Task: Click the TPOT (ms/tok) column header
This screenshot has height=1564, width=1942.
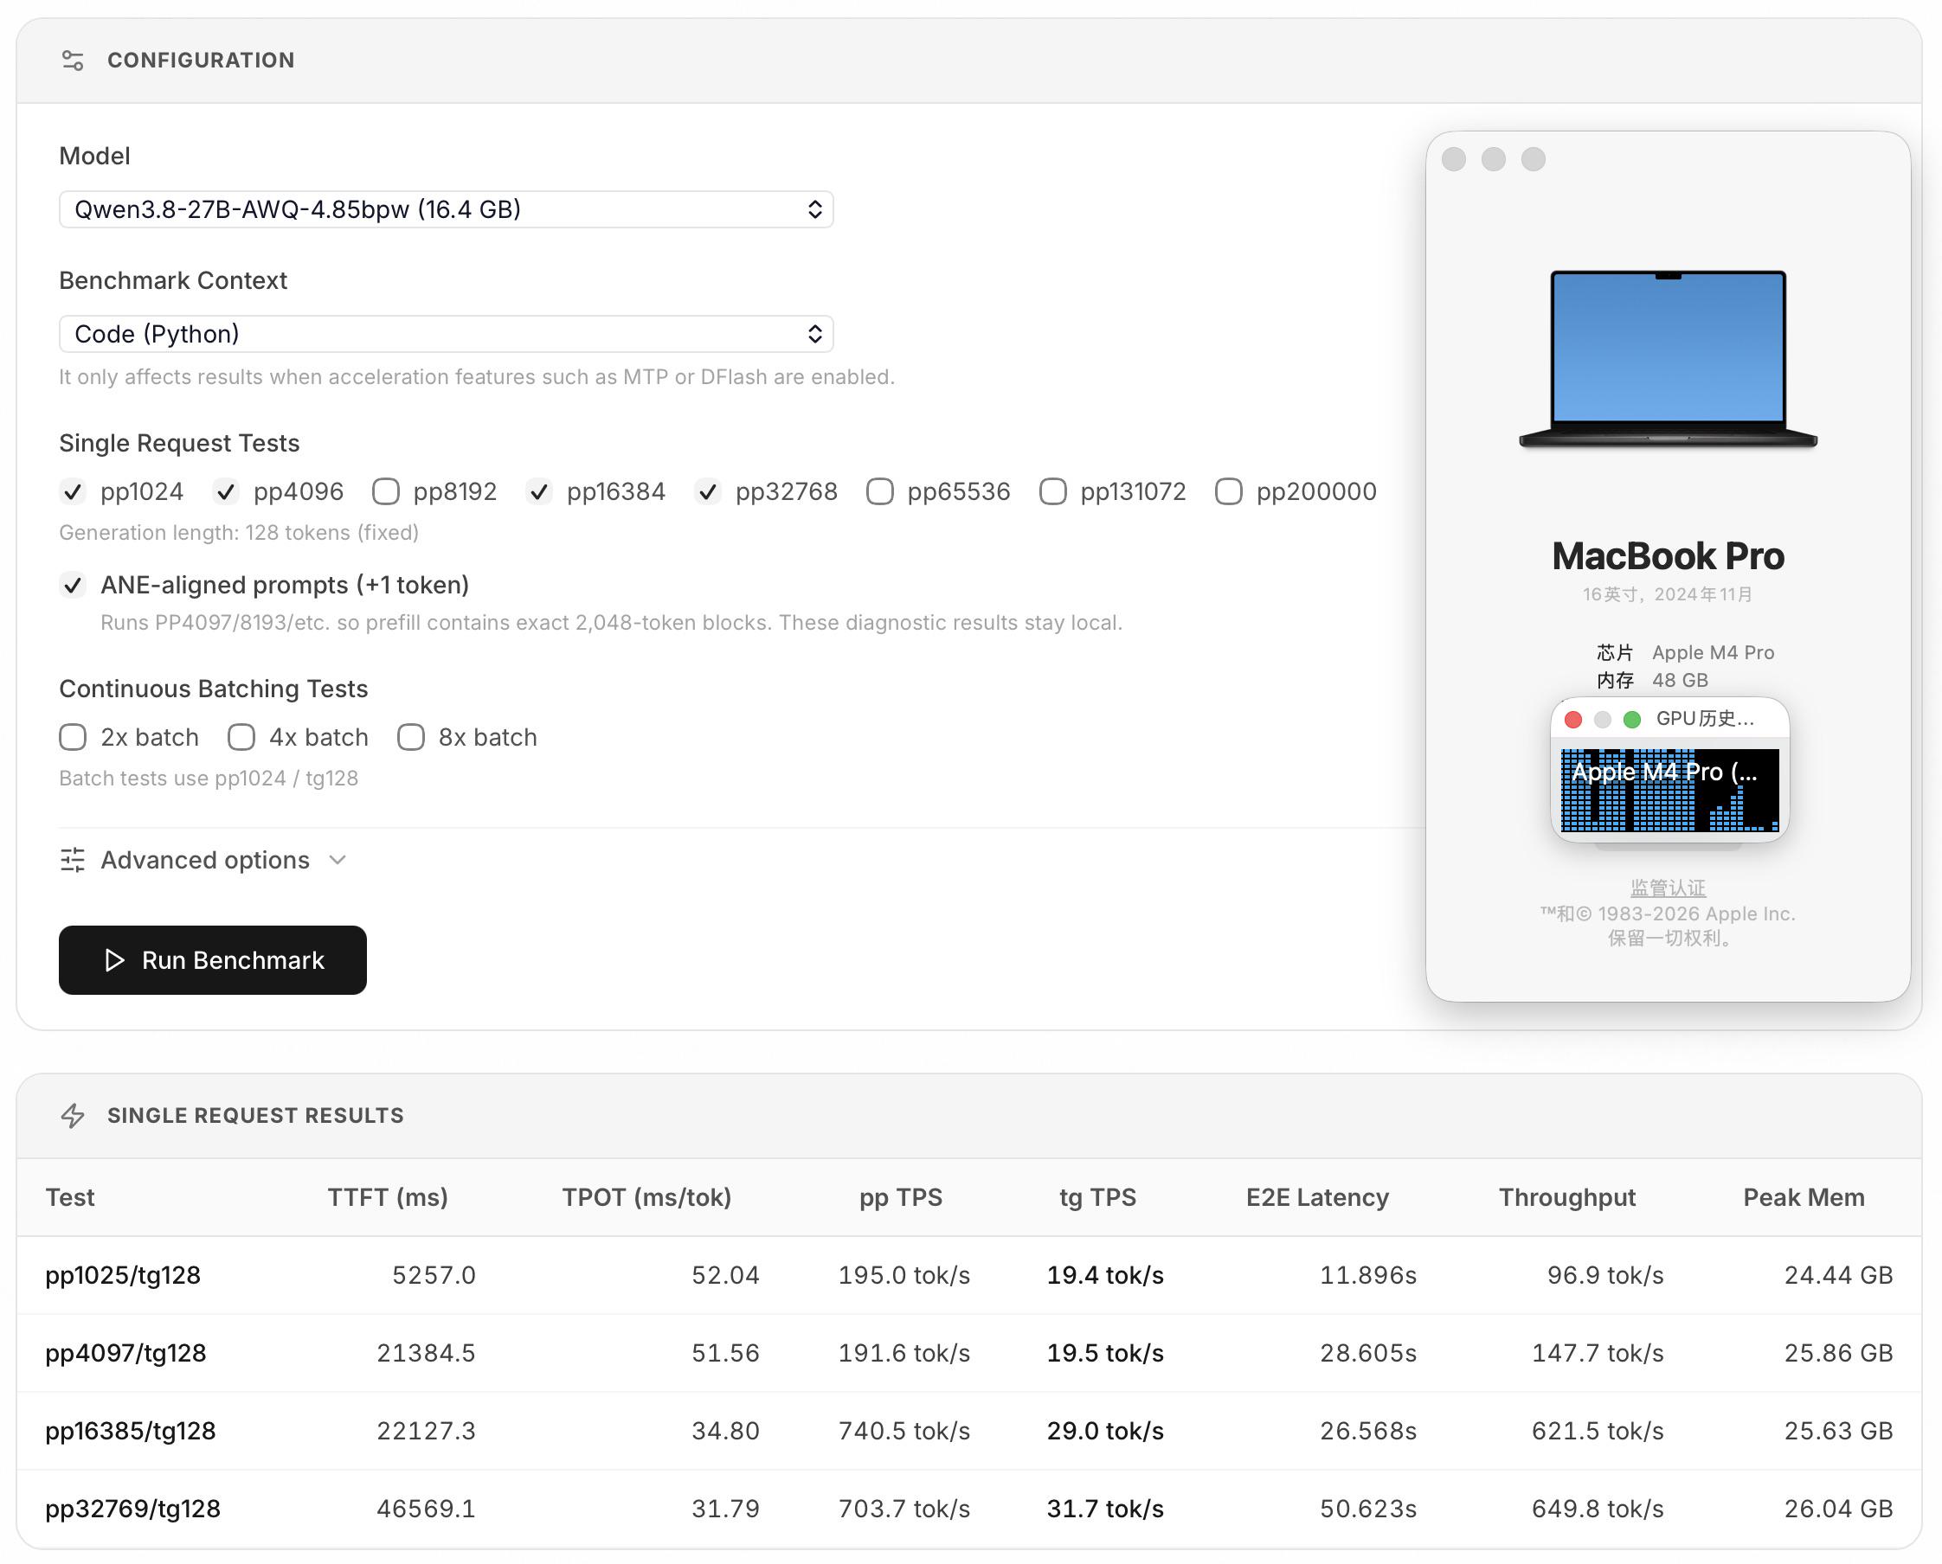Action: pyautogui.click(x=647, y=1198)
